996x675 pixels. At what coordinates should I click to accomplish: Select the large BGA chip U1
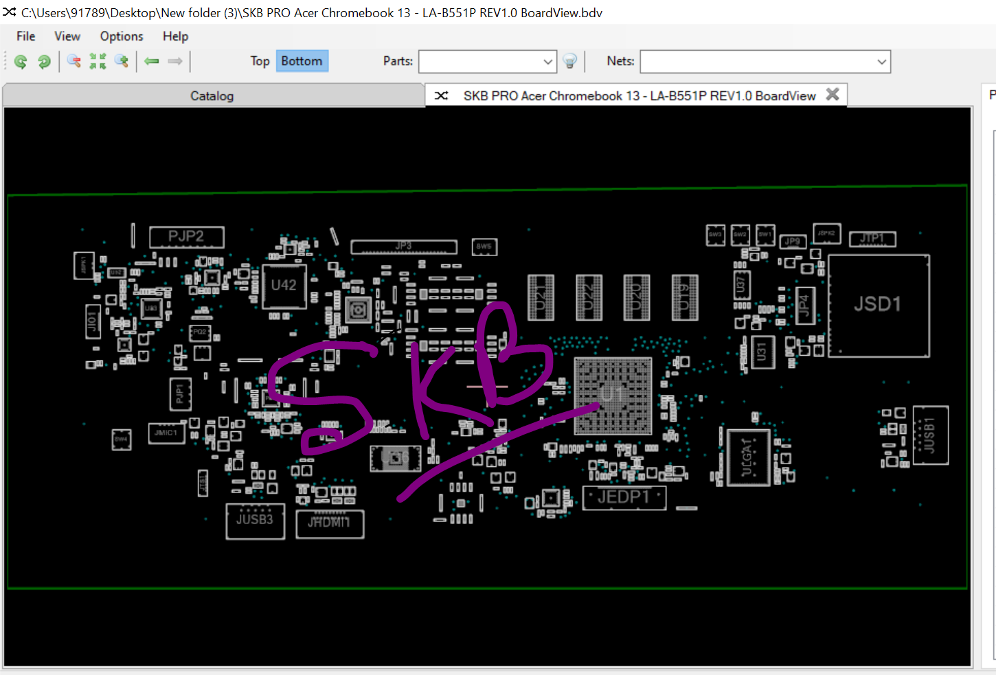tap(613, 396)
